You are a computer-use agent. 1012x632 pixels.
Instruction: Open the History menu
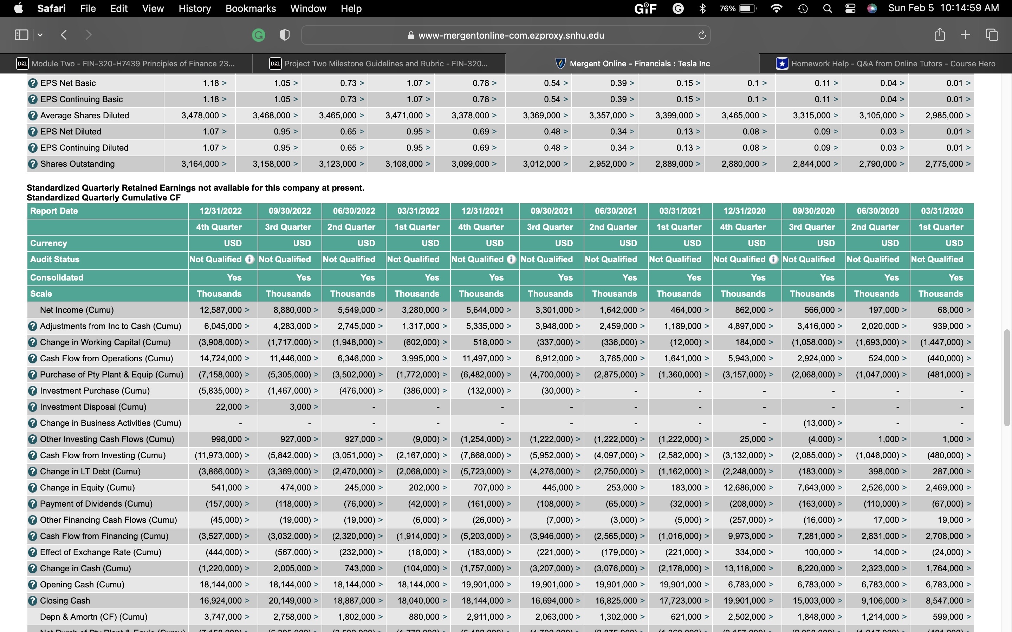[194, 8]
